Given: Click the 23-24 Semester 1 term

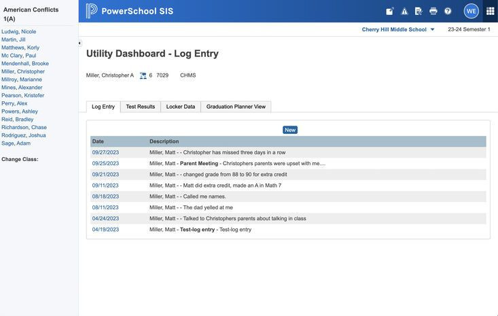Looking at the screenshot, I should (469, 29).
